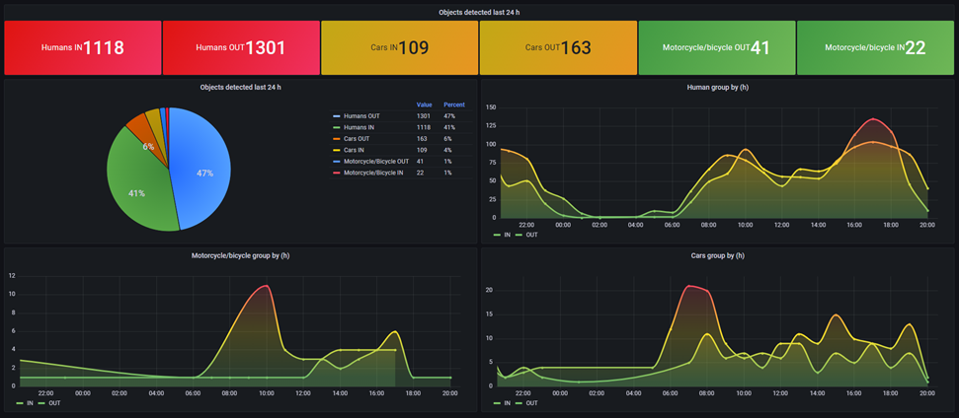Image resolution: width=959 pixels, height=418 pixels.
Task: Select the Cars OUT 163 stat panel
Action: (558, 47)
